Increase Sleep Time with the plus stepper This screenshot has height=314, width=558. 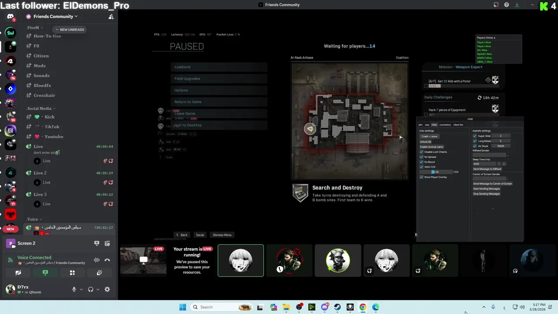click(x=504, y=164)
